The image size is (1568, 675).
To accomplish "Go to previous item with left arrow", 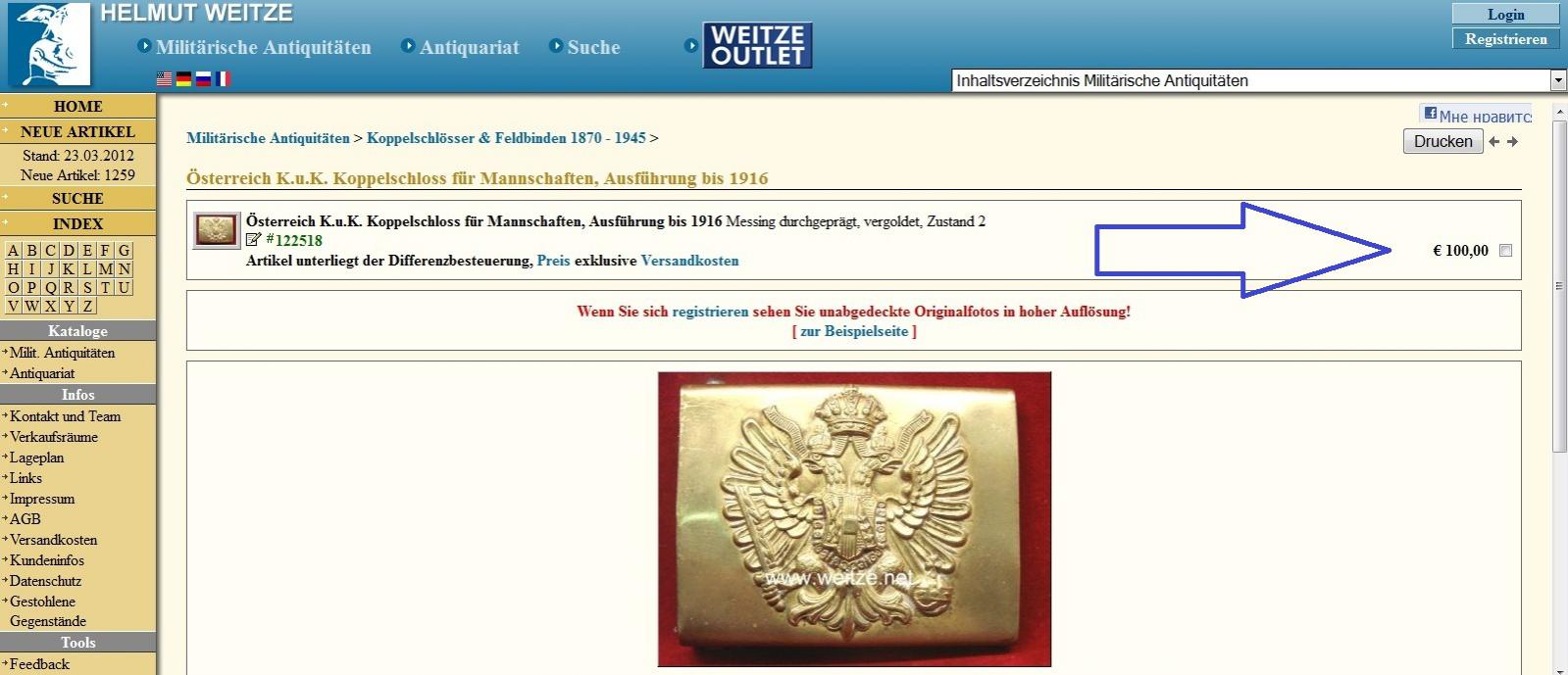I will (1494, 142).
